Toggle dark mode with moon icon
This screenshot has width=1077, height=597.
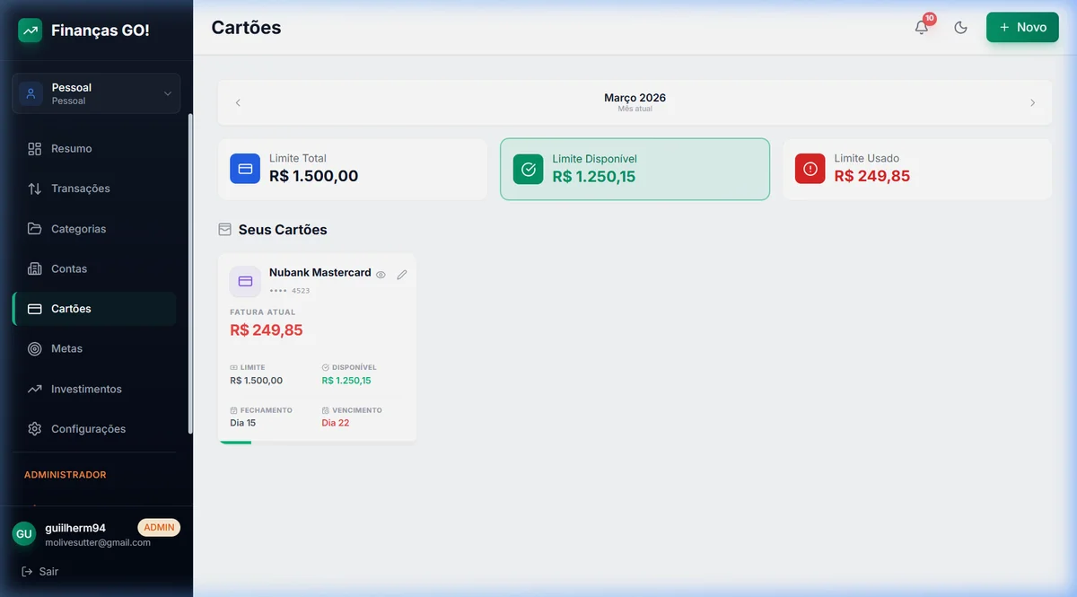[x=960, y=27]
